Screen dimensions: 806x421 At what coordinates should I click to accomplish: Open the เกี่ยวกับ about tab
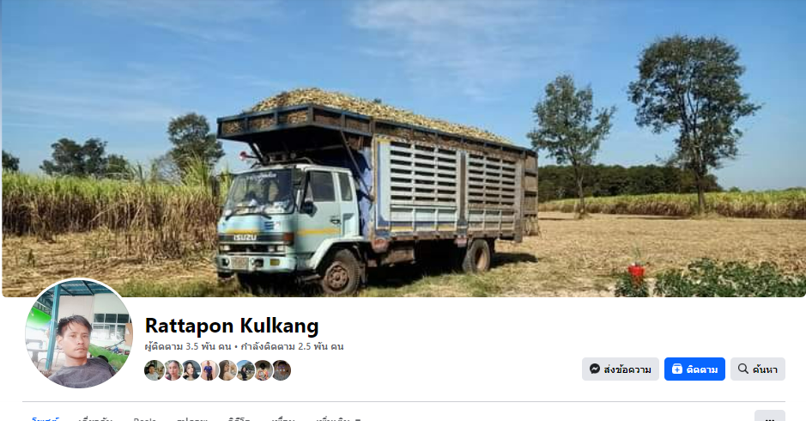[95, 418]
